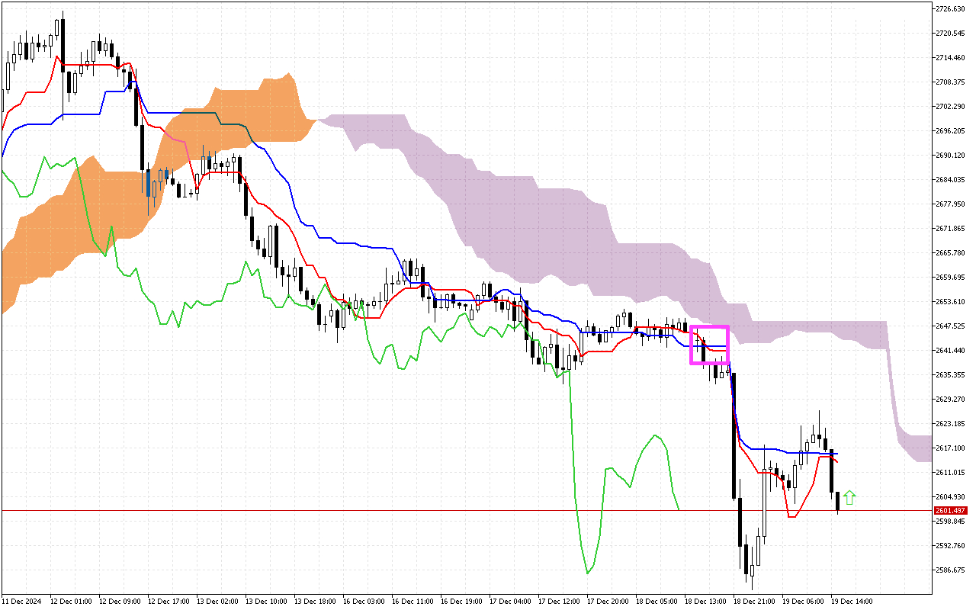
Task: Pick the 2598.845 price level label
Action: coord(950,522)
